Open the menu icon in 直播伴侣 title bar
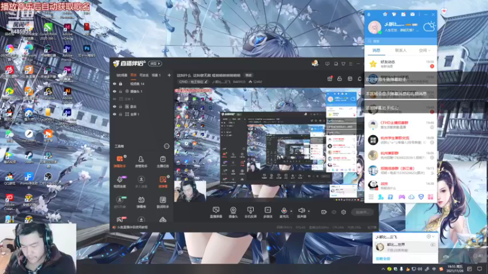 point(351,64)
